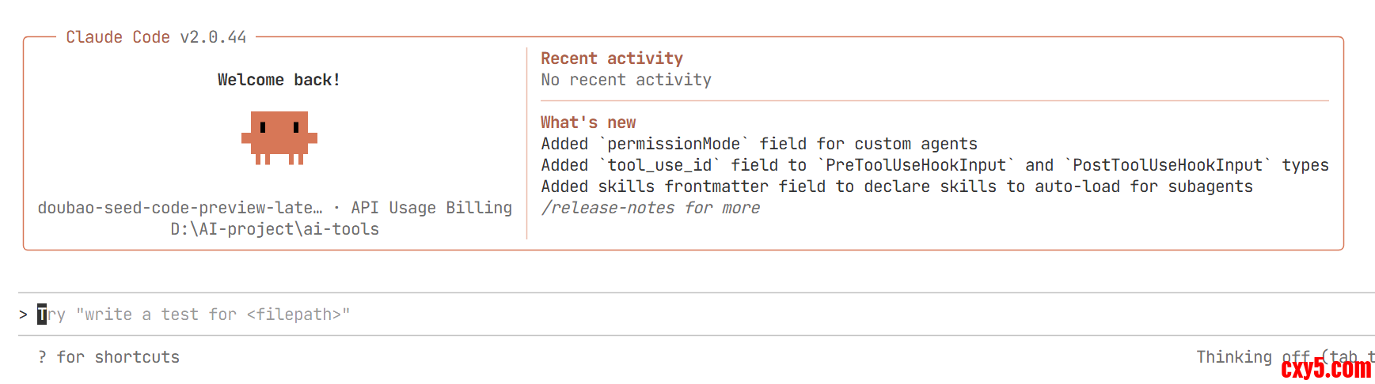Click the red cxy5.com watermark
Viewport: 1375px width, 384px height.
1326,368
